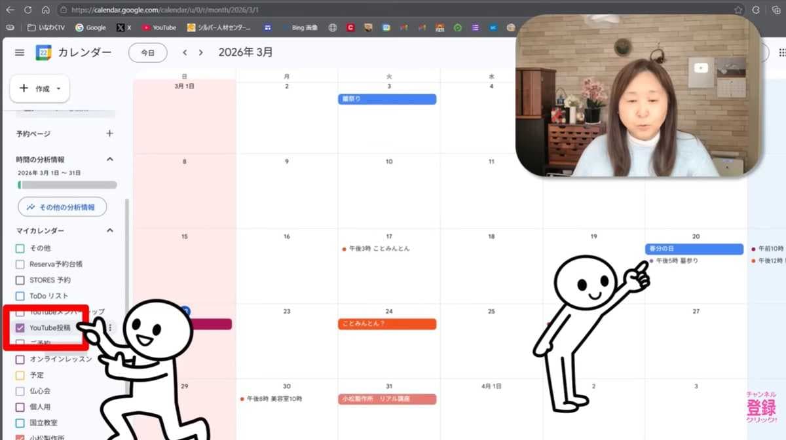Viewport: 786px width, 440px height.
Task: Uncheck the YouTube投稿 calendar checkbox
Action: [20, 328]
